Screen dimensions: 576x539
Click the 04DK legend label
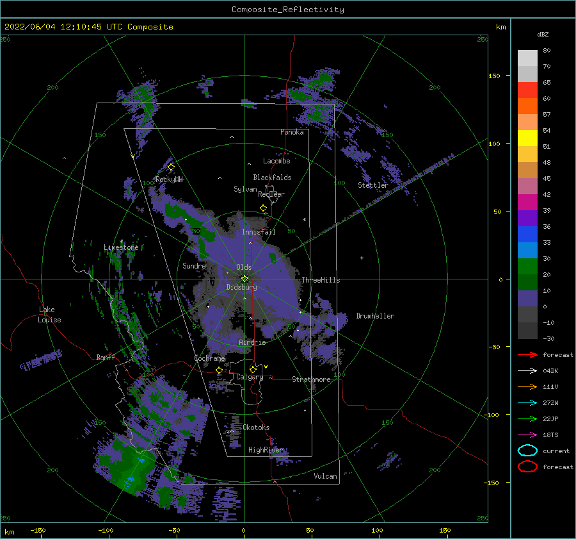coord(550,371)
